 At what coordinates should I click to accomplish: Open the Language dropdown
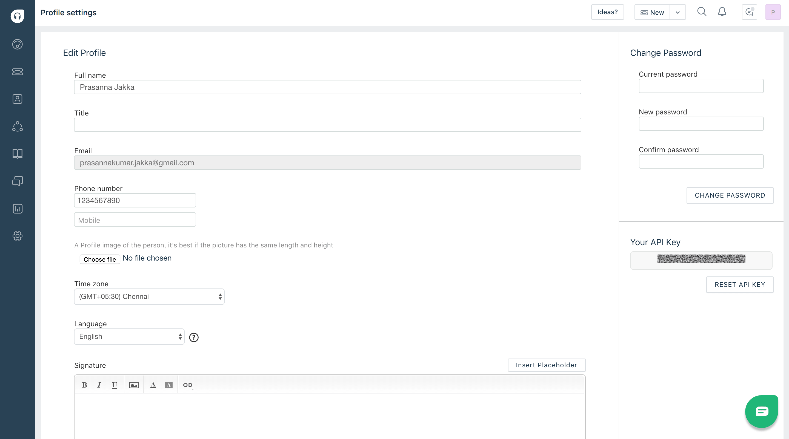pos(129,337)
